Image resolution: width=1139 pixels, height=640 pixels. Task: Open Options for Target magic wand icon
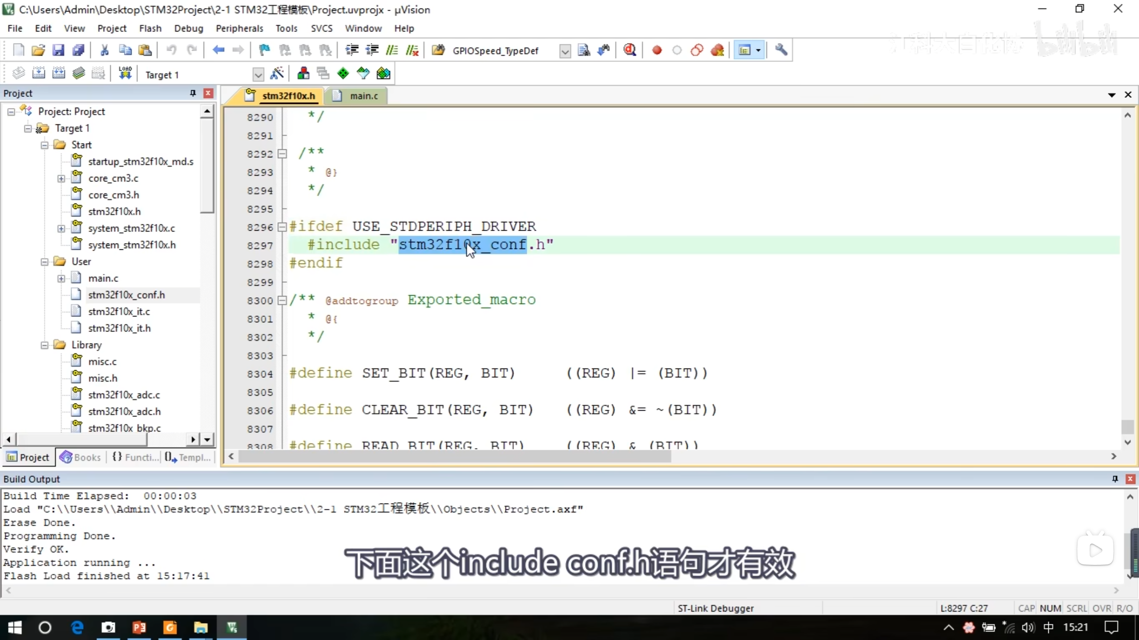[277, 73]
